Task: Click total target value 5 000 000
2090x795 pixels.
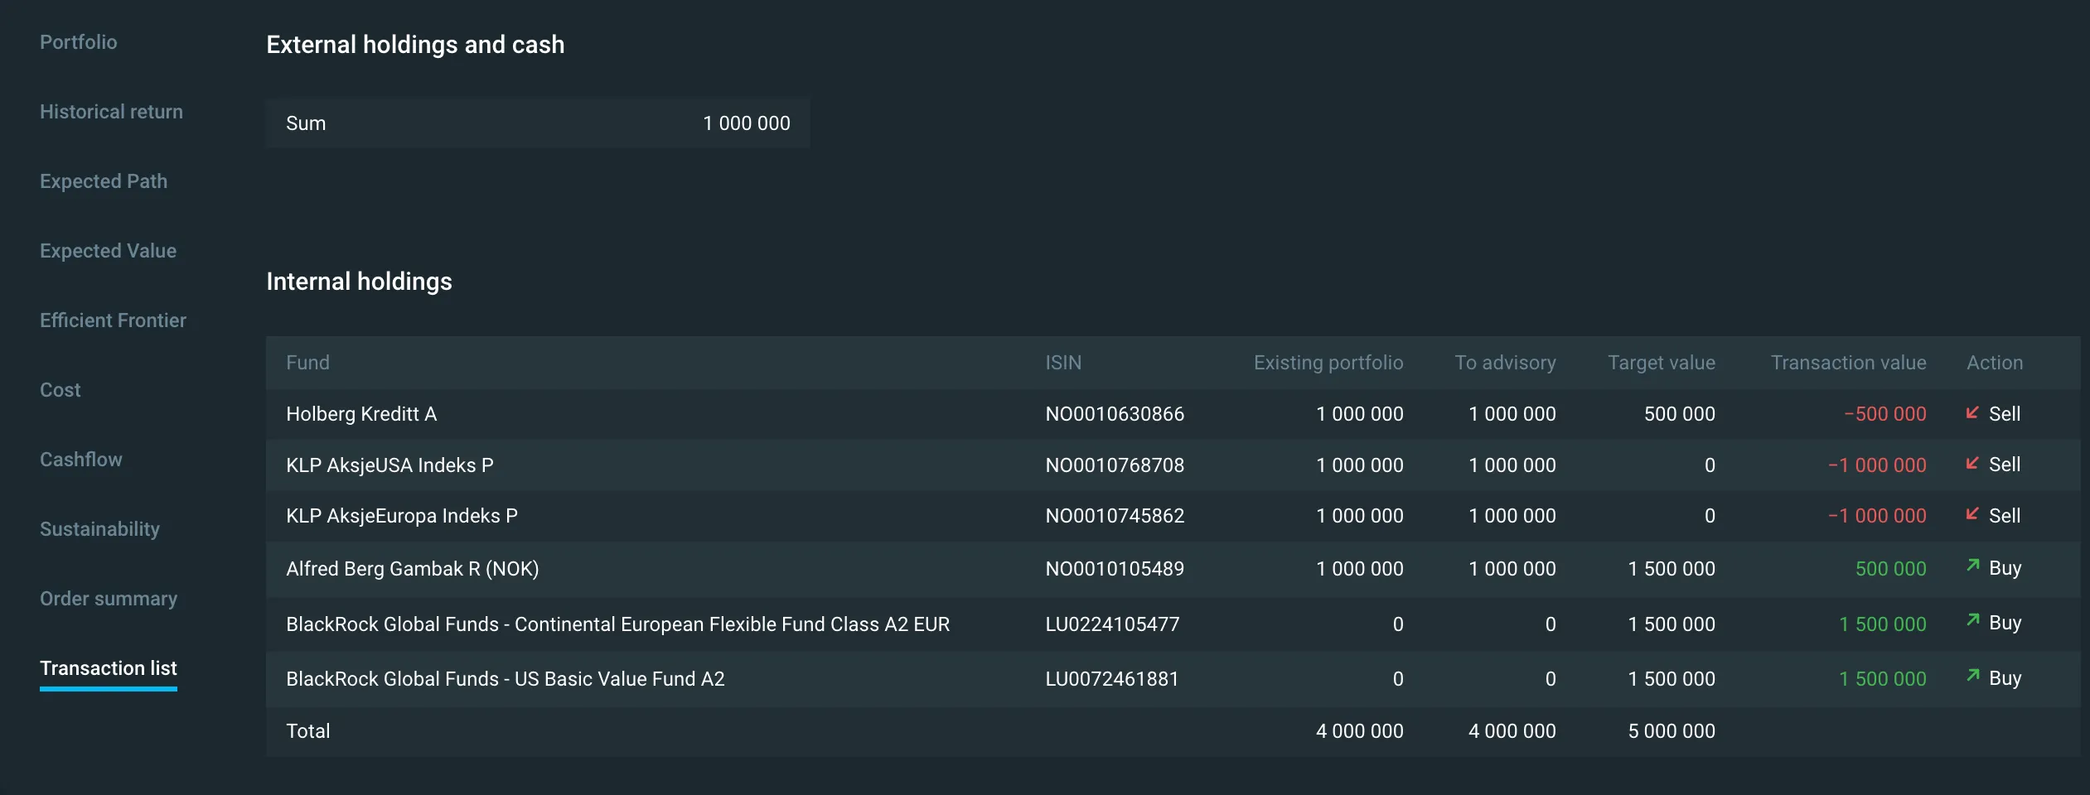Action: pos(1672,731)
